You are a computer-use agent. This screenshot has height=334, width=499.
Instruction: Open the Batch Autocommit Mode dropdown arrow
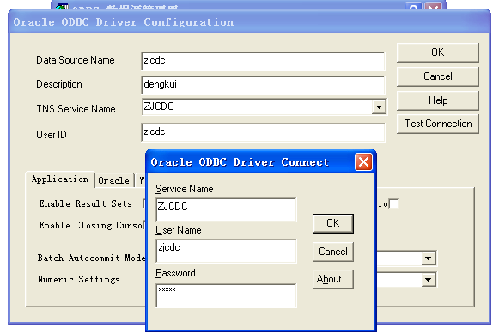[429, 258]
